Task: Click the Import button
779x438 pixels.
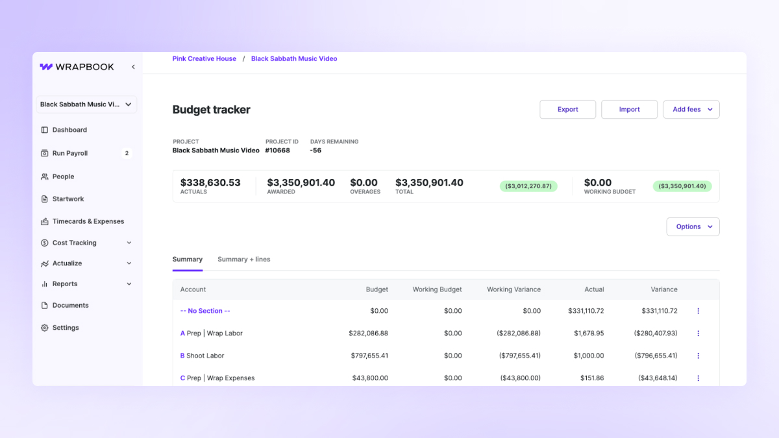Action: [x=630, y=110]
